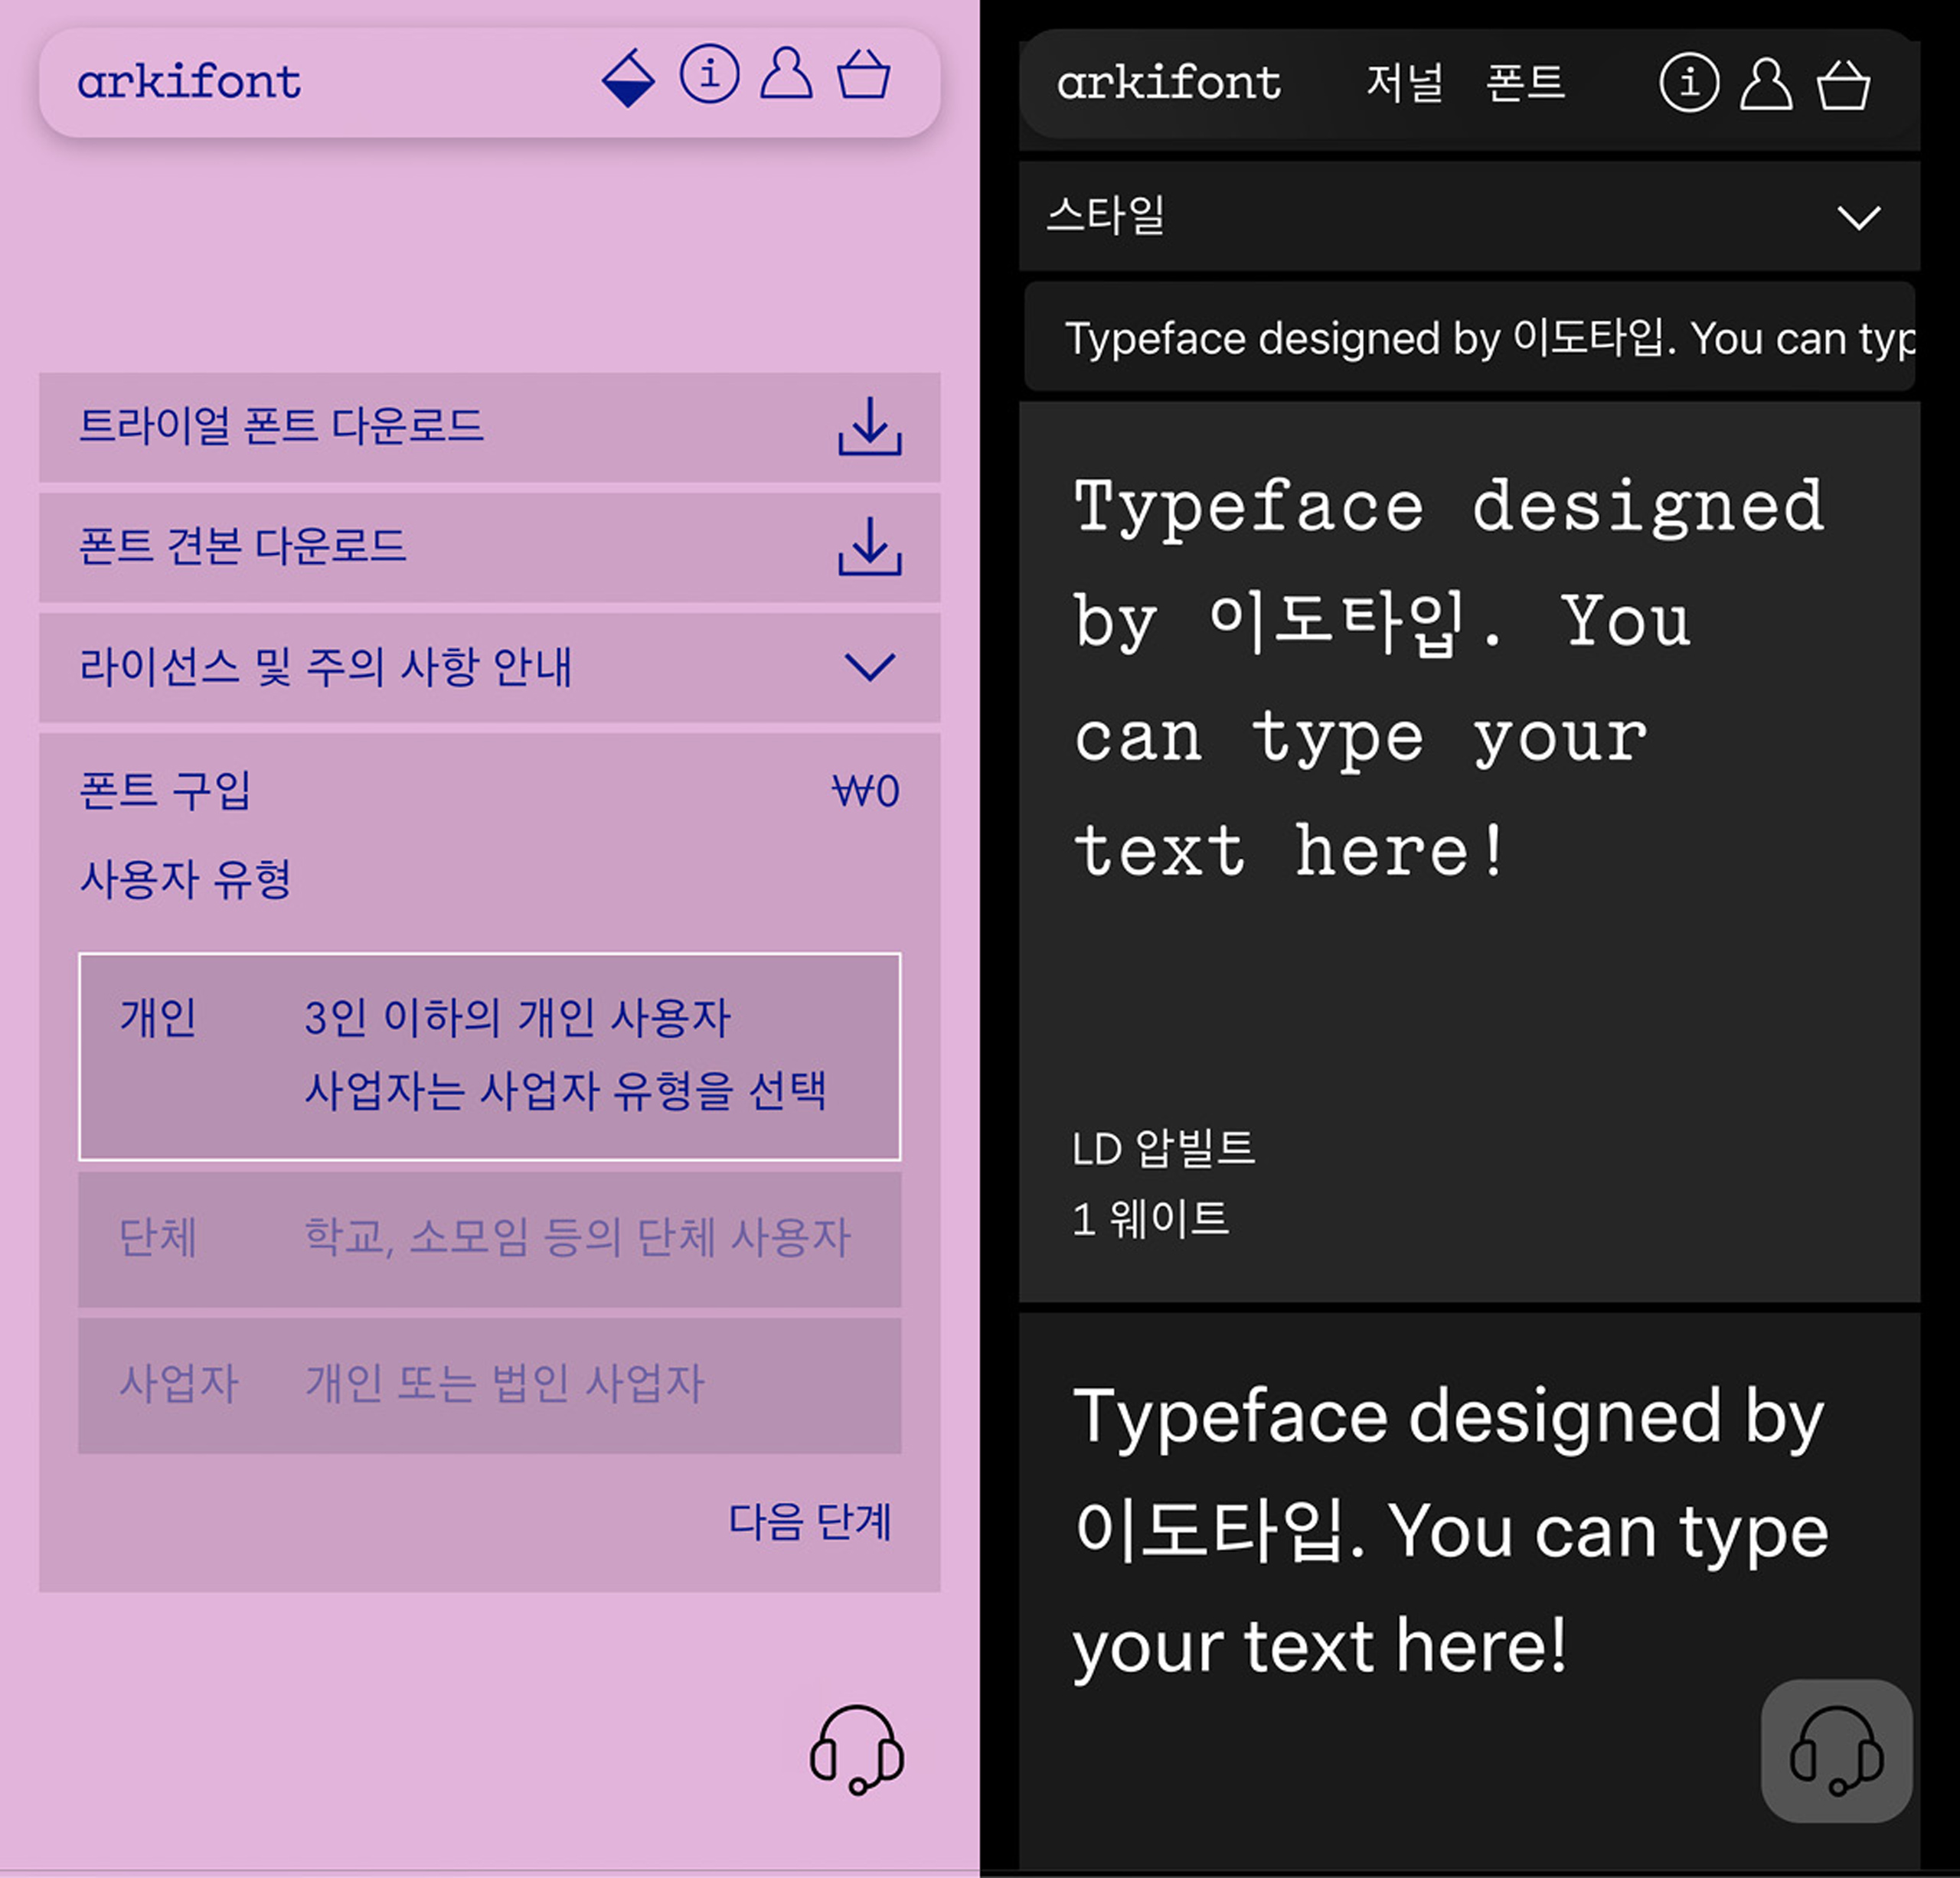This screenshot has height=1878, width=1960.
Task: Download trial font via 트라이얼 폰트 다운로드
Action: [x=489, y=427]
